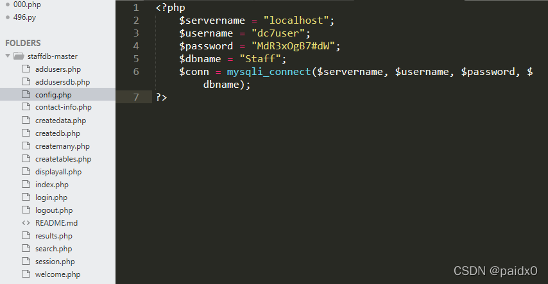This screenshot has width=548, height=284.
Task: Click the file icon beside welcome.php
Action: point(26,274)
